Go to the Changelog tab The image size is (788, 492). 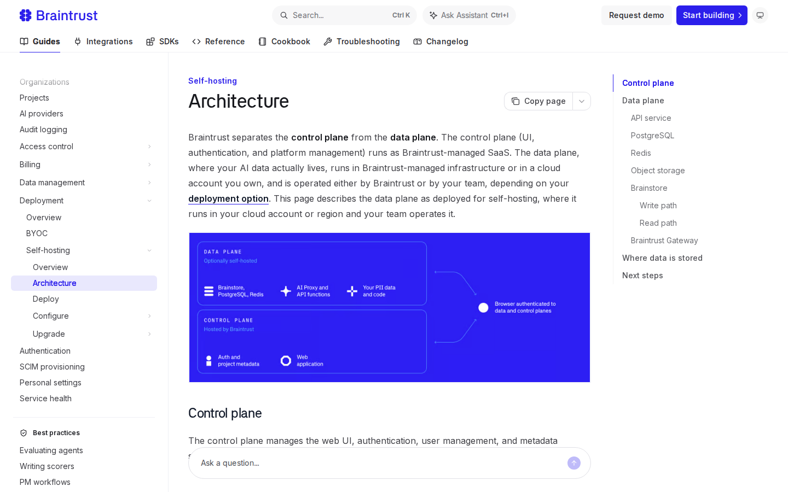coord(441,42)
